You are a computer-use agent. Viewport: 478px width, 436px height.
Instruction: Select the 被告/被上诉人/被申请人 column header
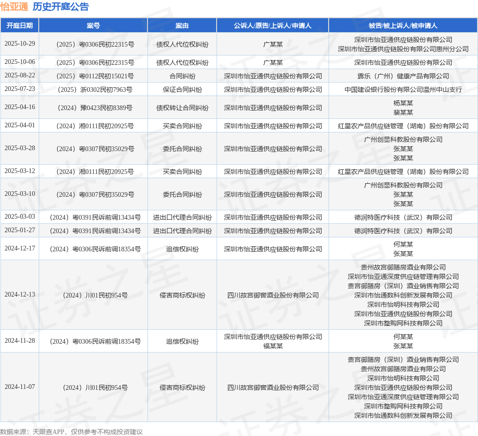click(403, 26)
